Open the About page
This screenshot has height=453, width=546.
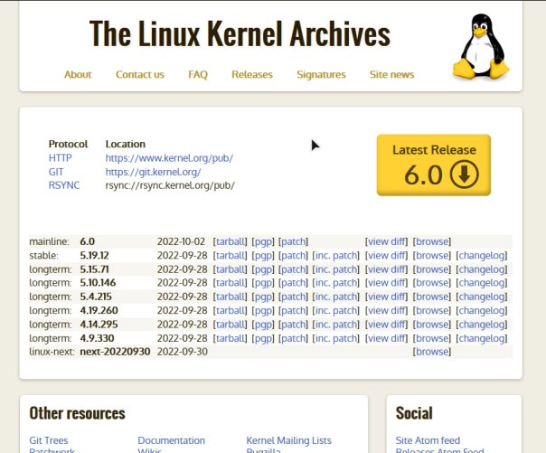coord(78,74)
